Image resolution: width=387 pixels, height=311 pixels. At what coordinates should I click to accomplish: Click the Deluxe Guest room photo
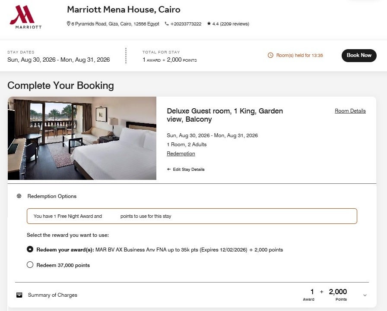(82, 138)
